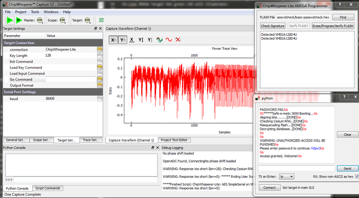Toggle the Y axis lock button
This screenshot has height=198, width=359.
pyautogui.click(x=123, y=40)
